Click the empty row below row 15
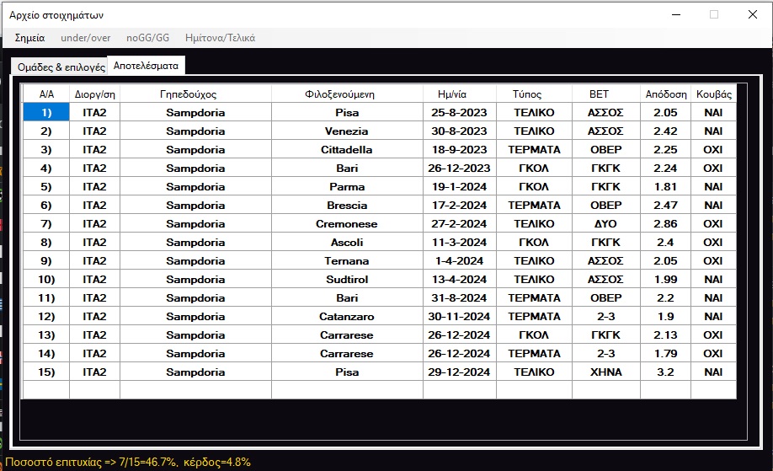773x471 pixels. point(346,390)
